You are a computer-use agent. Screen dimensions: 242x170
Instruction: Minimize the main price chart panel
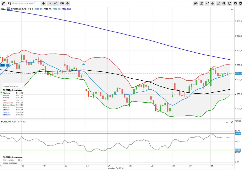click(232, 10)
